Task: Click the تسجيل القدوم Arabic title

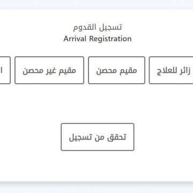Action: pos(98,27)
